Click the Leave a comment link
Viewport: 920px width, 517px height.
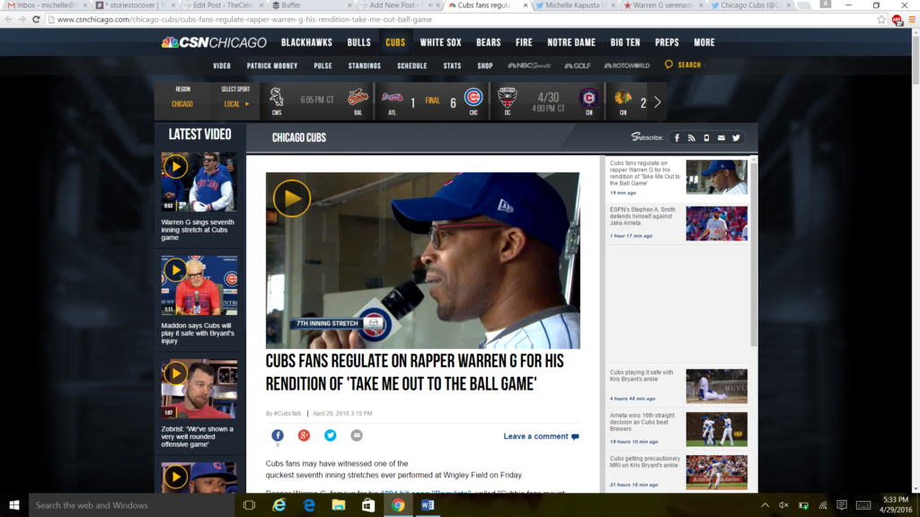pos(535,436)
